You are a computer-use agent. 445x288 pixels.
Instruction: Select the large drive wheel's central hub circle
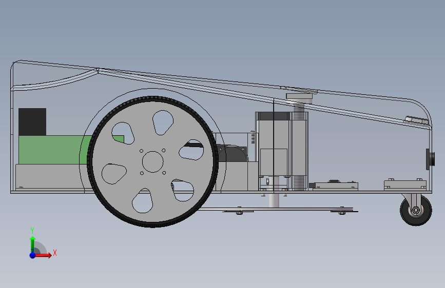pyautogui.click(x=152, y=162)
